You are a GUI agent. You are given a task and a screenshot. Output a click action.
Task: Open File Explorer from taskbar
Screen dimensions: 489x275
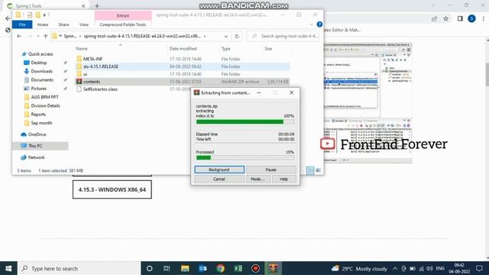[x=185, y=268]
